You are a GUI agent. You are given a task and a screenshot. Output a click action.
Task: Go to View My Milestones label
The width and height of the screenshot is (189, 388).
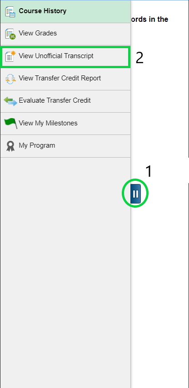click(x=48, y=123)
